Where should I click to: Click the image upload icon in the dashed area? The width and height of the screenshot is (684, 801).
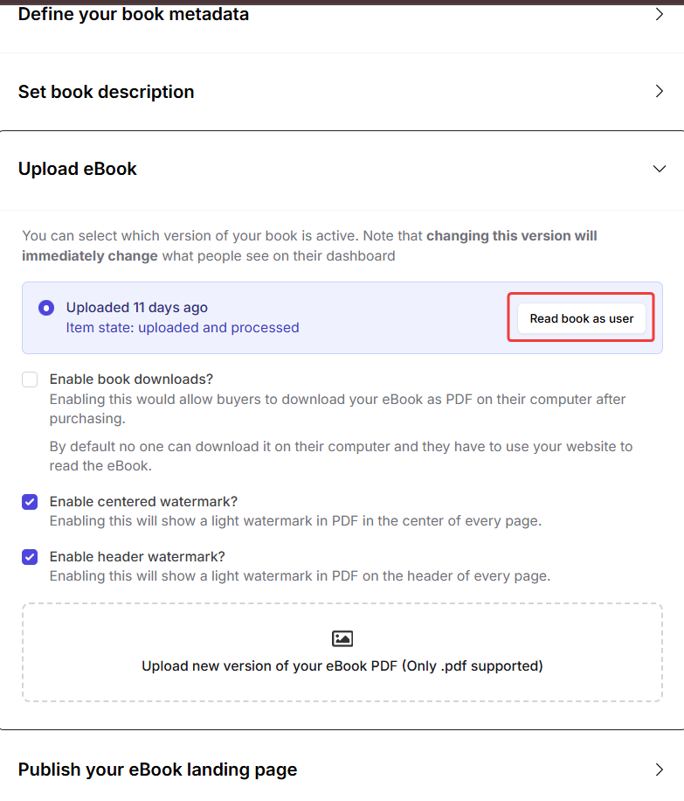[x=342, y=638]
